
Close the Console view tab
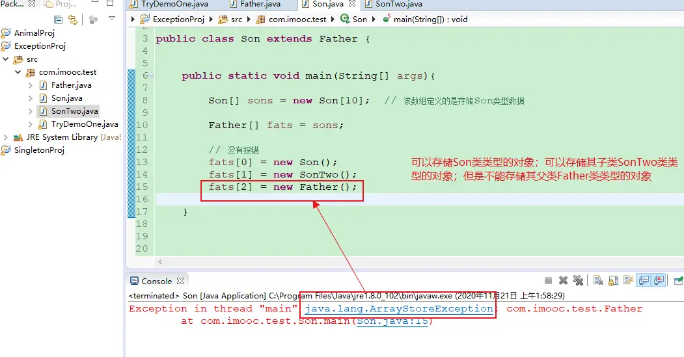pyautogui.click(x=180, y=281)
